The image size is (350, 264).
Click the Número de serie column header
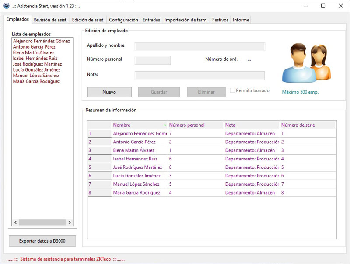pos(308,125)
